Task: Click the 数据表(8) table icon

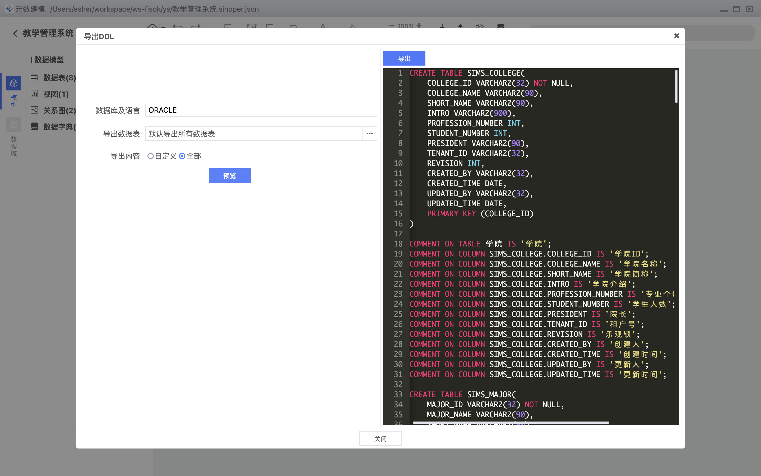Action: point(34,77)
